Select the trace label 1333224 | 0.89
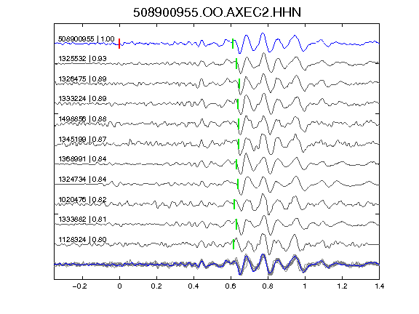Image resolution: width=419 pixels, height=314 pixels. pyautogui.click(x=83, y=99)
